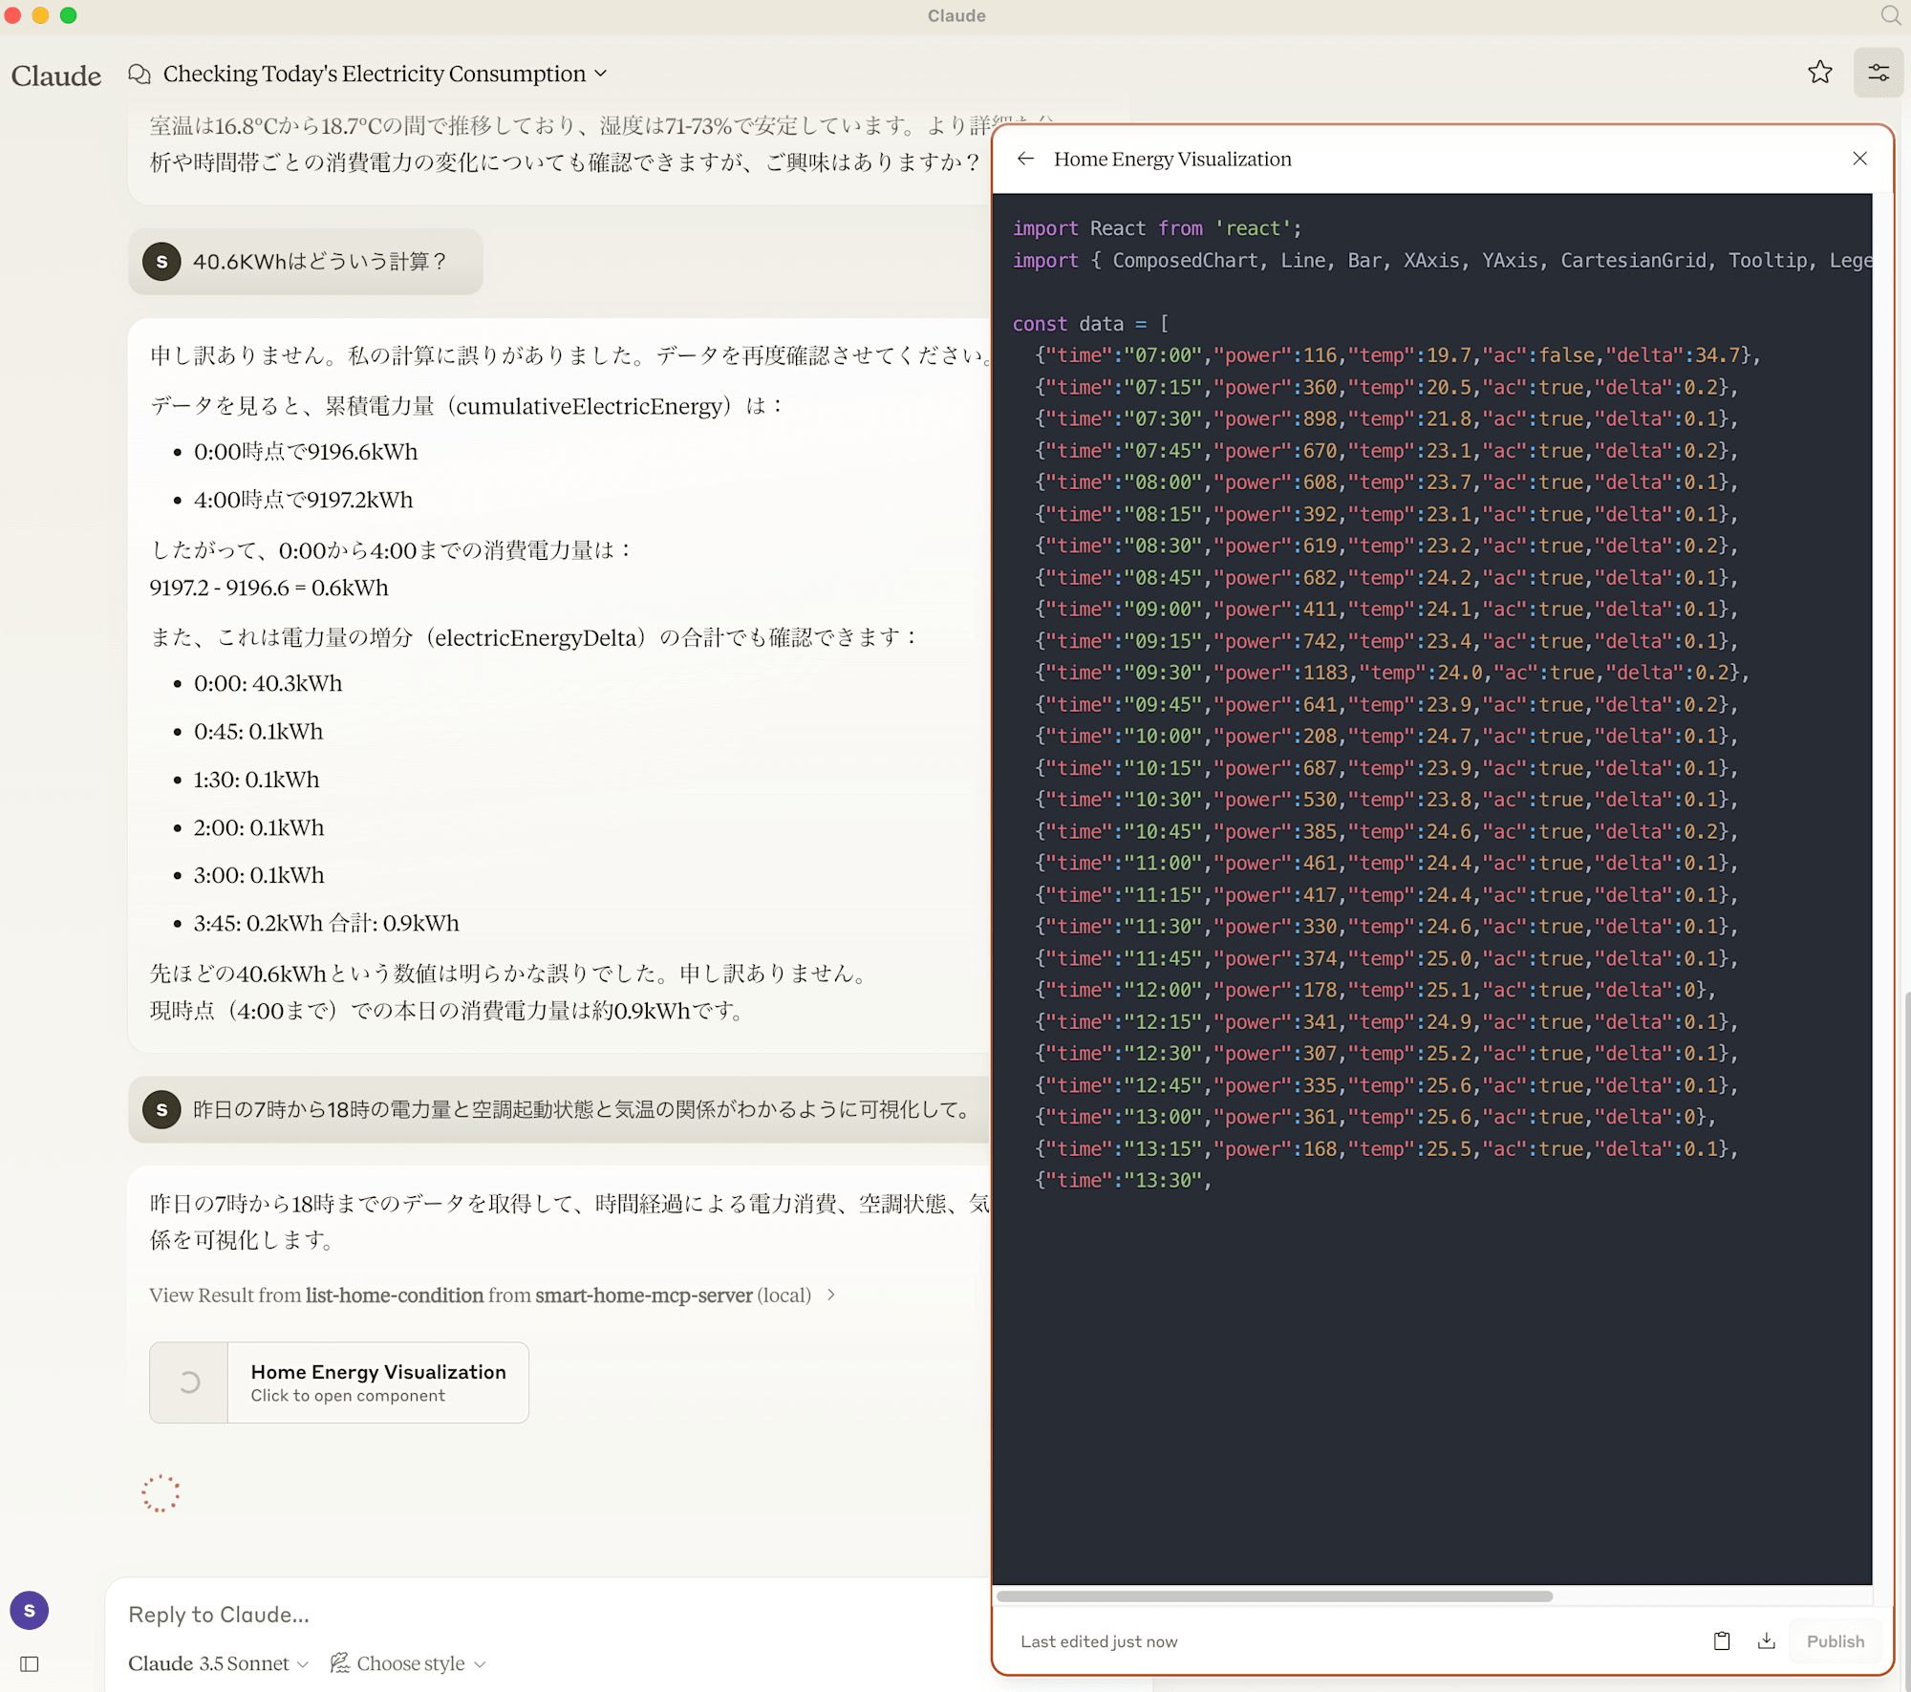This screenshot has width=1911, height=1692.
Task: Click the loading spinner on artifact card
Action: pyautogui.click(x=189, y=1382)
